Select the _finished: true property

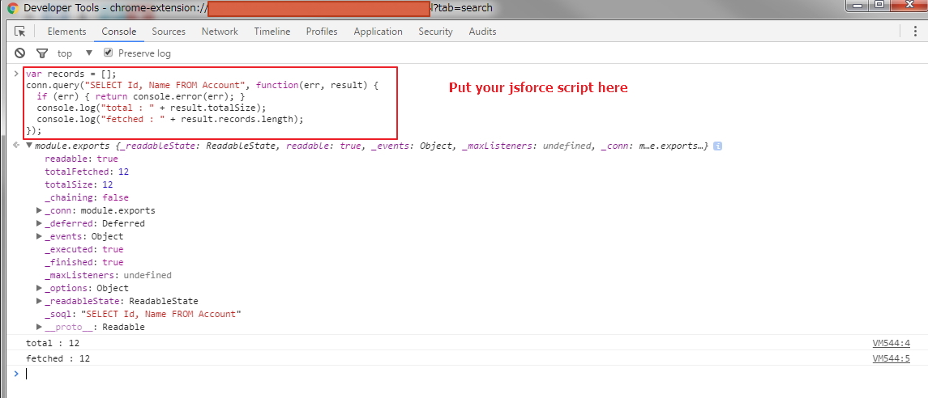pos(84,262)
